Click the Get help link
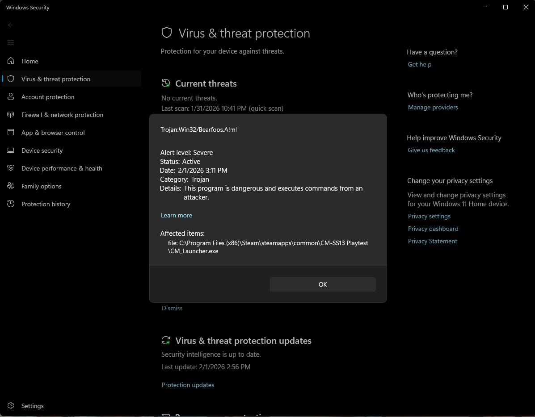535x417 pixels. [x=419, y=64]
